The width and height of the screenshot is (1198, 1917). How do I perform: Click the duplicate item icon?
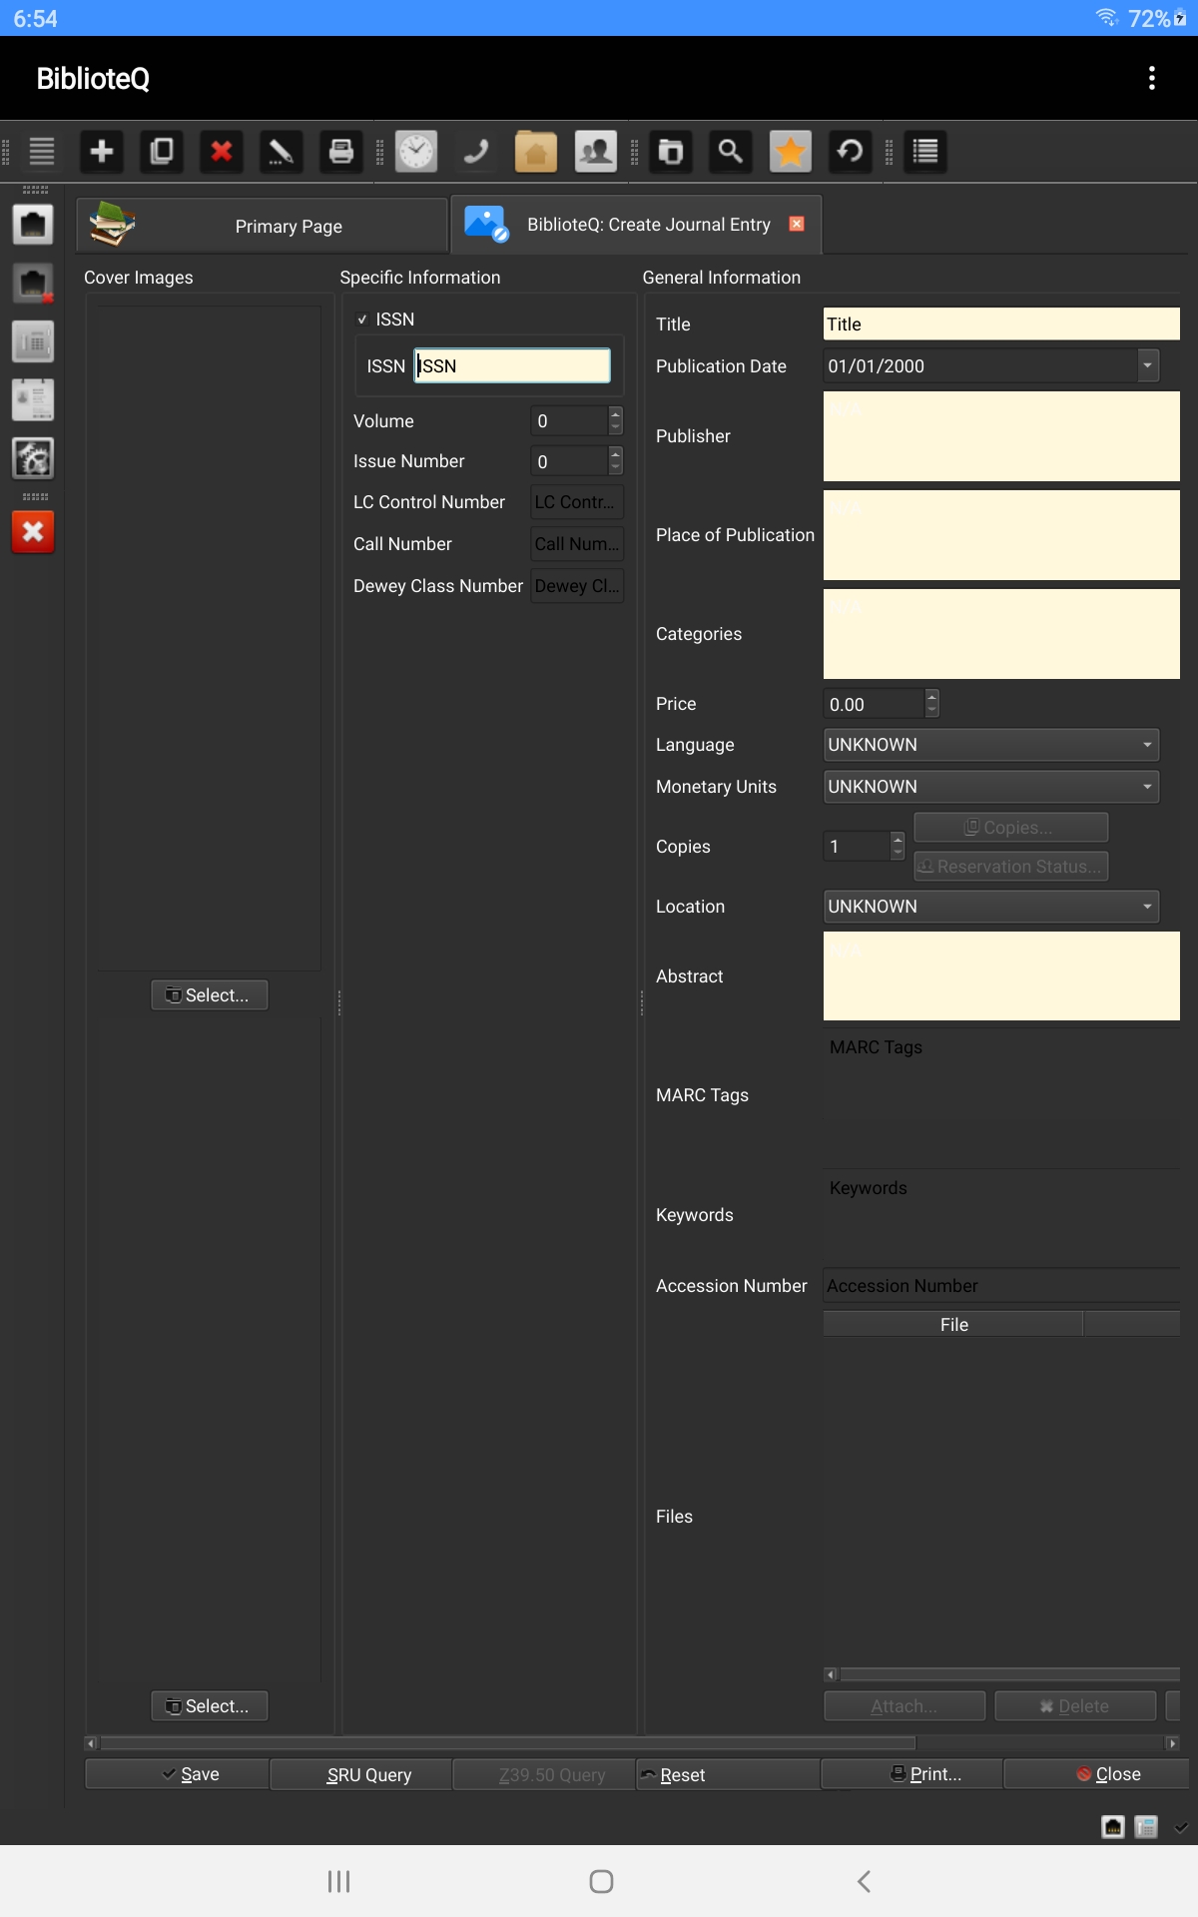(162, 152)
